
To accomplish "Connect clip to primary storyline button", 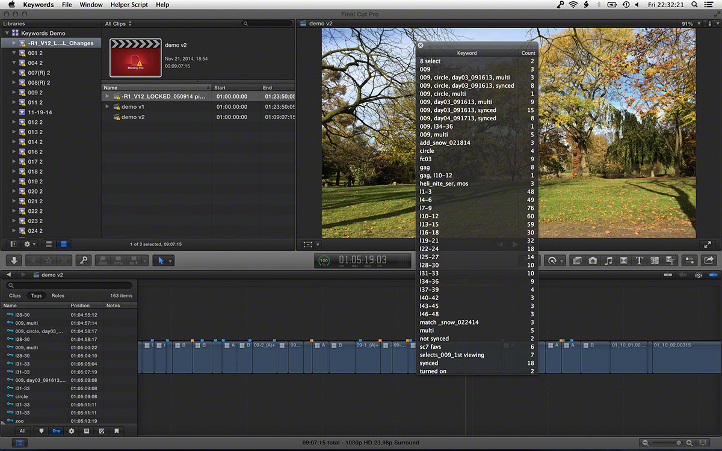I will pos(103,260).
